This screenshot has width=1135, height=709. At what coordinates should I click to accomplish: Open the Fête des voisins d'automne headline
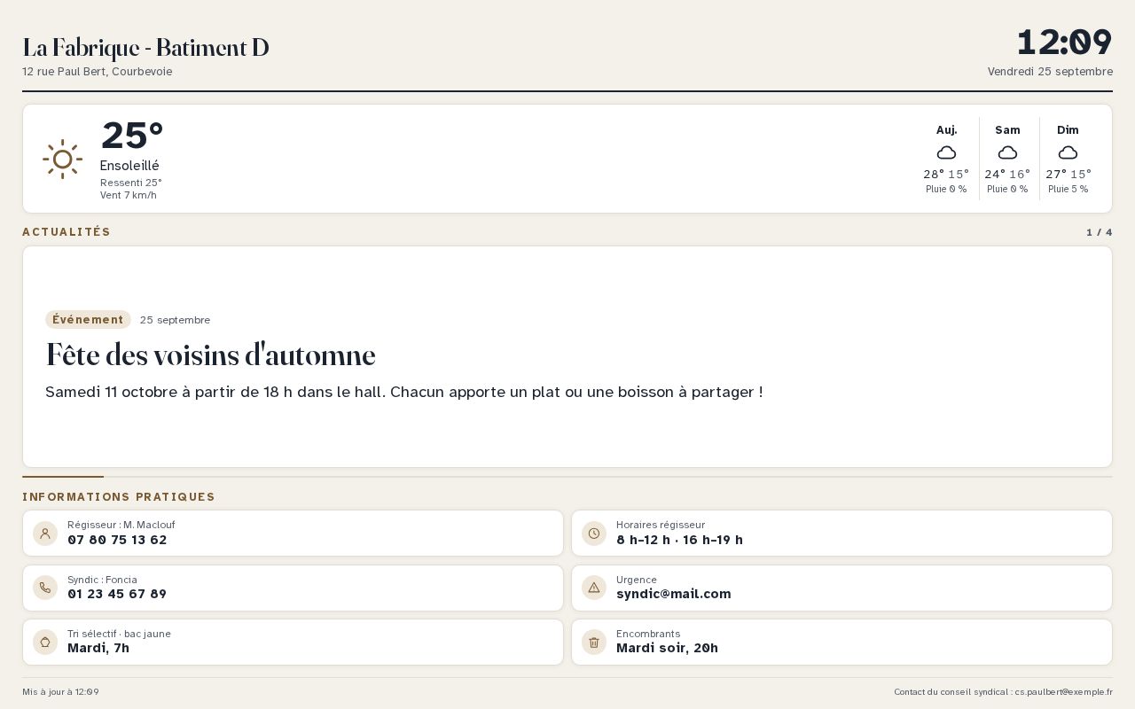coord(210,355)
